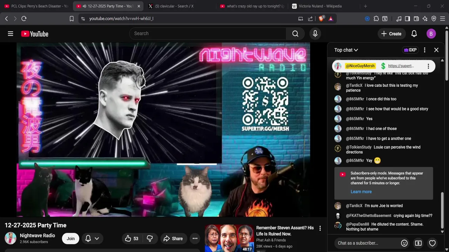Open the supertip link in pinned message
Screen dimensions: 449x252
[401, 66]
